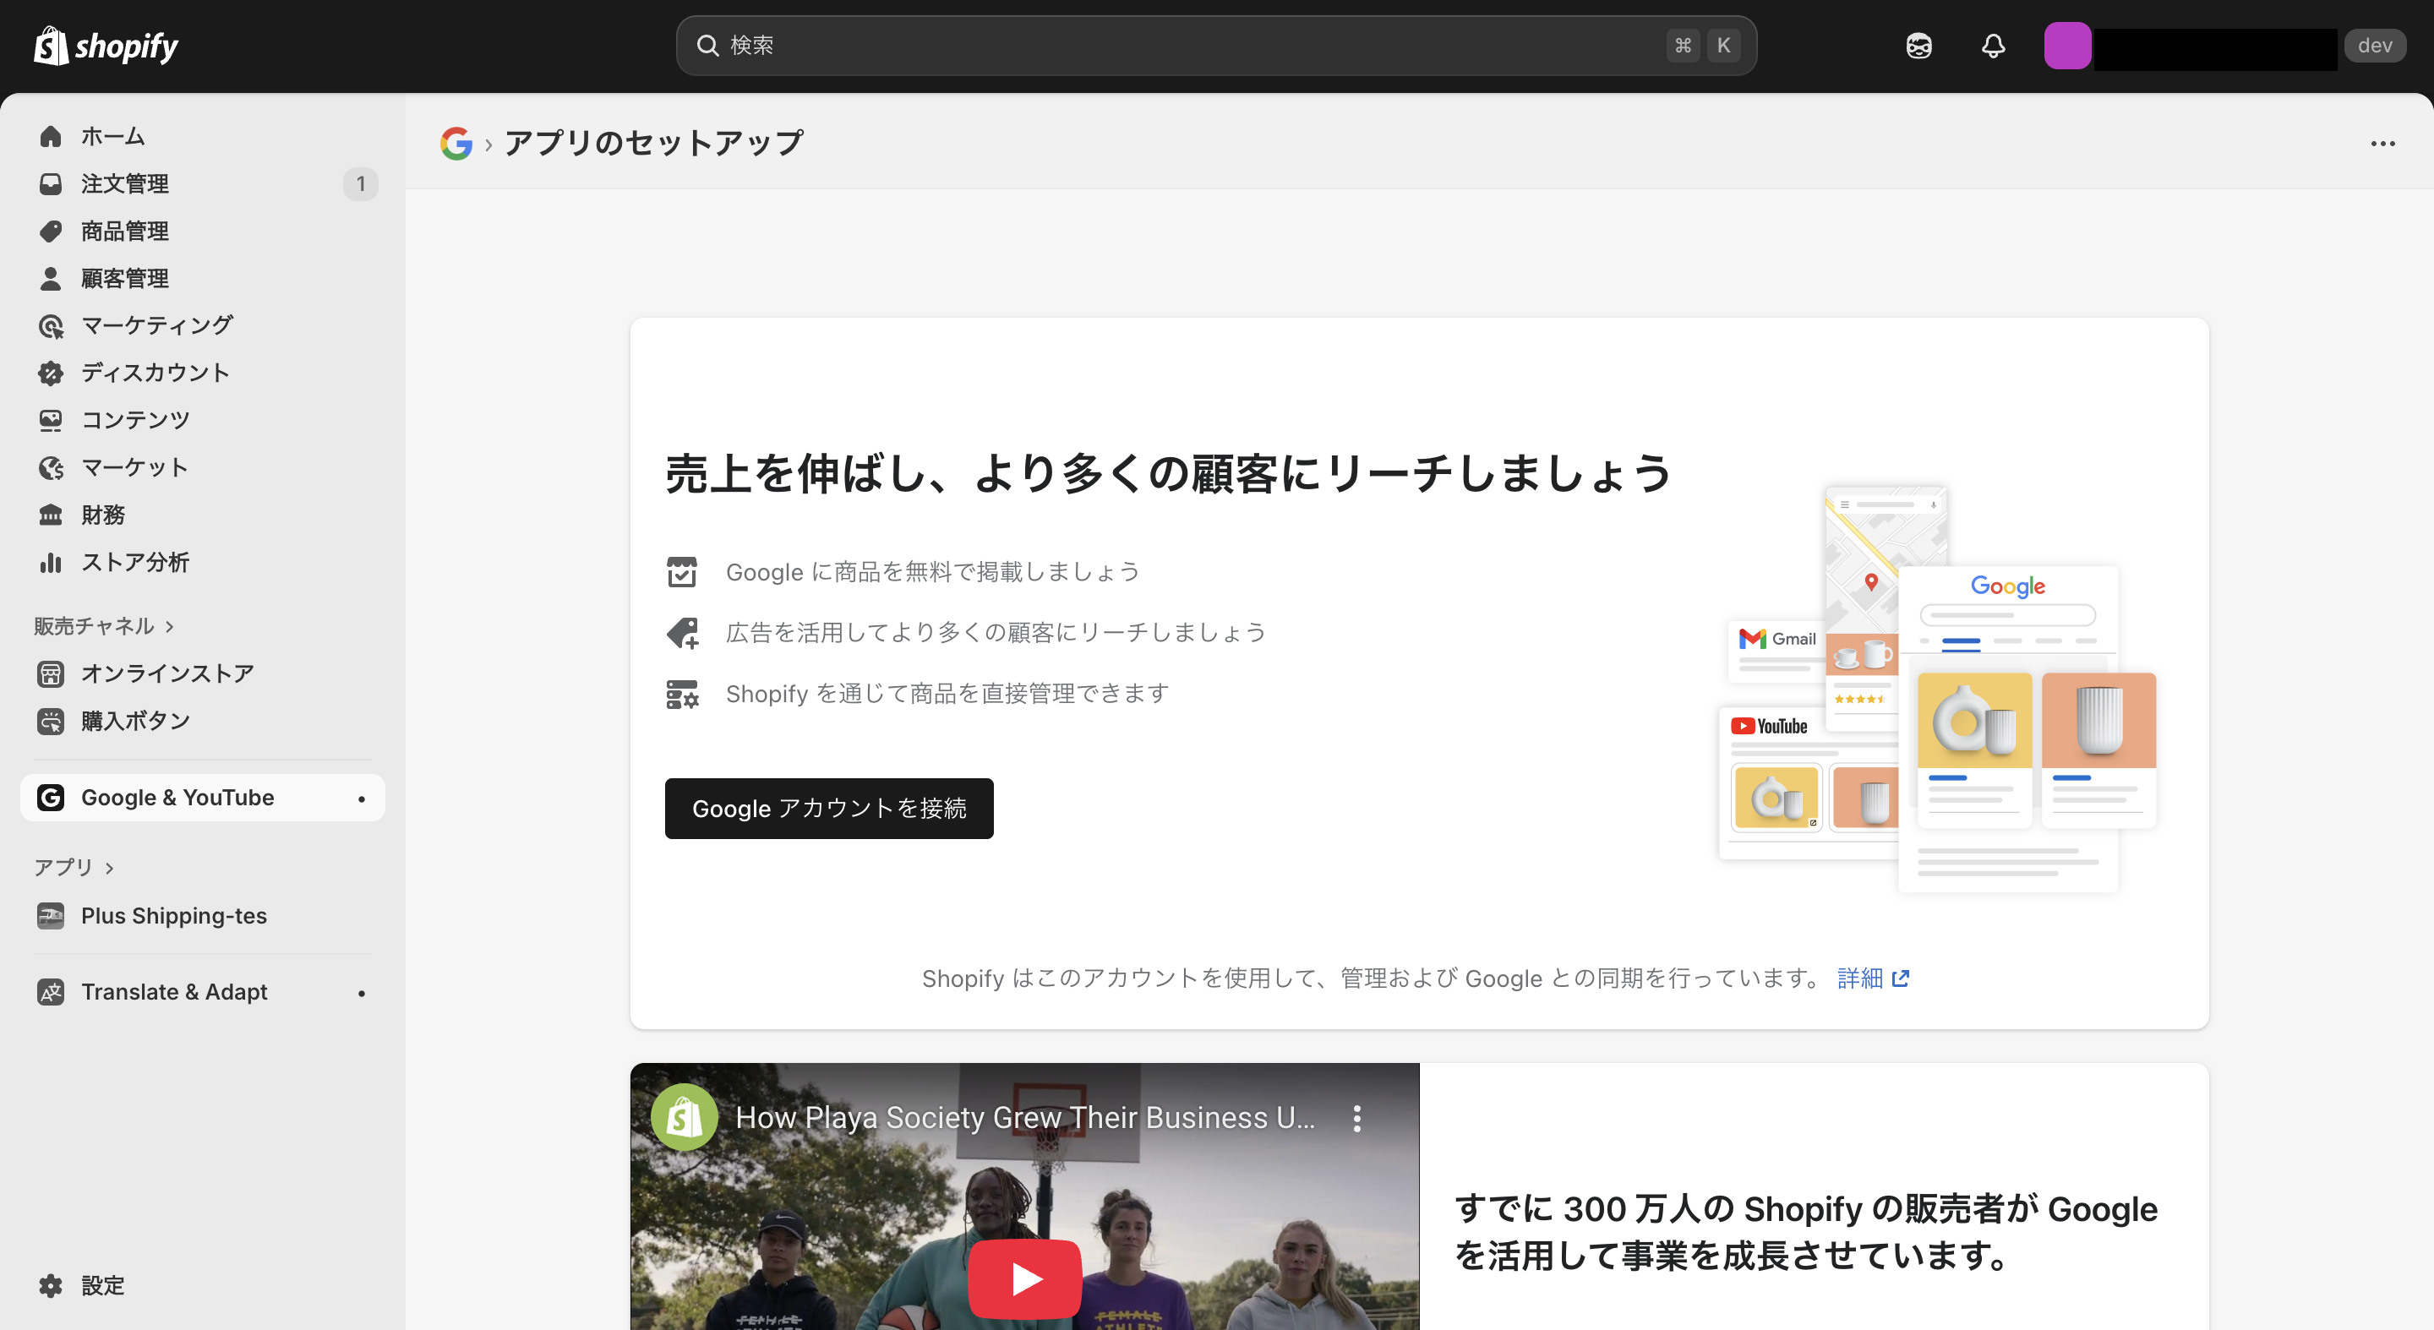Click the text Google に商品を無料で掲載しましょう
The height and width of the screenshot is (1330, 2434).
coord(932,571)
